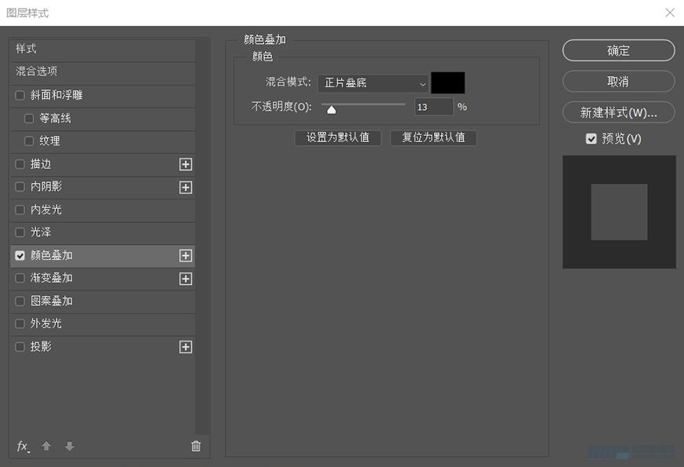Click the 新建样式(W)... button
This screenshot has width=684, height=467.
619,112
